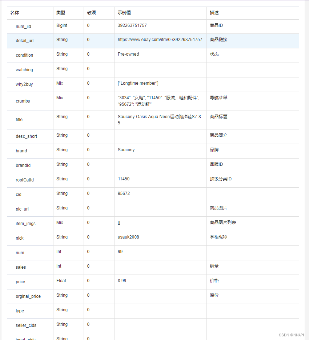The height and width of the screenshot is (340, 309).
Task: Select the 商品图片列表 description
Action: [223, 222]
